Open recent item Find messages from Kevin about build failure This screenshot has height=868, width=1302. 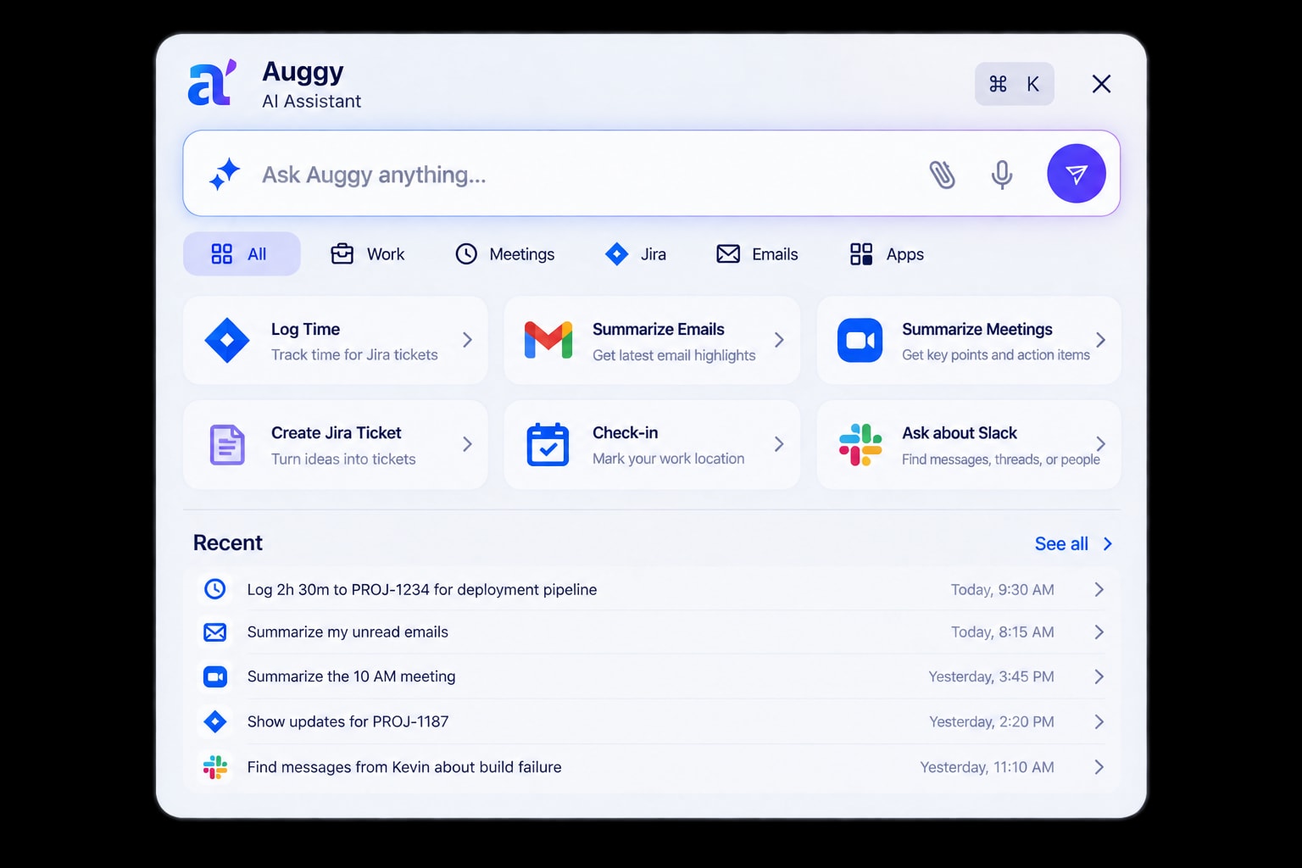click(651, 767)
